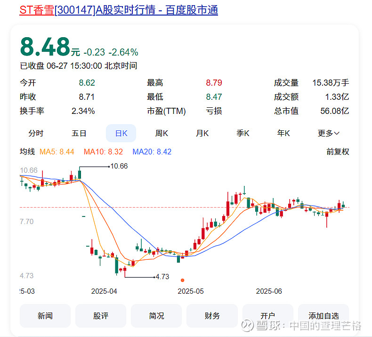372x337 pixels.
Task: Expand the 更多 dropdown
Action: coord(329,133)
